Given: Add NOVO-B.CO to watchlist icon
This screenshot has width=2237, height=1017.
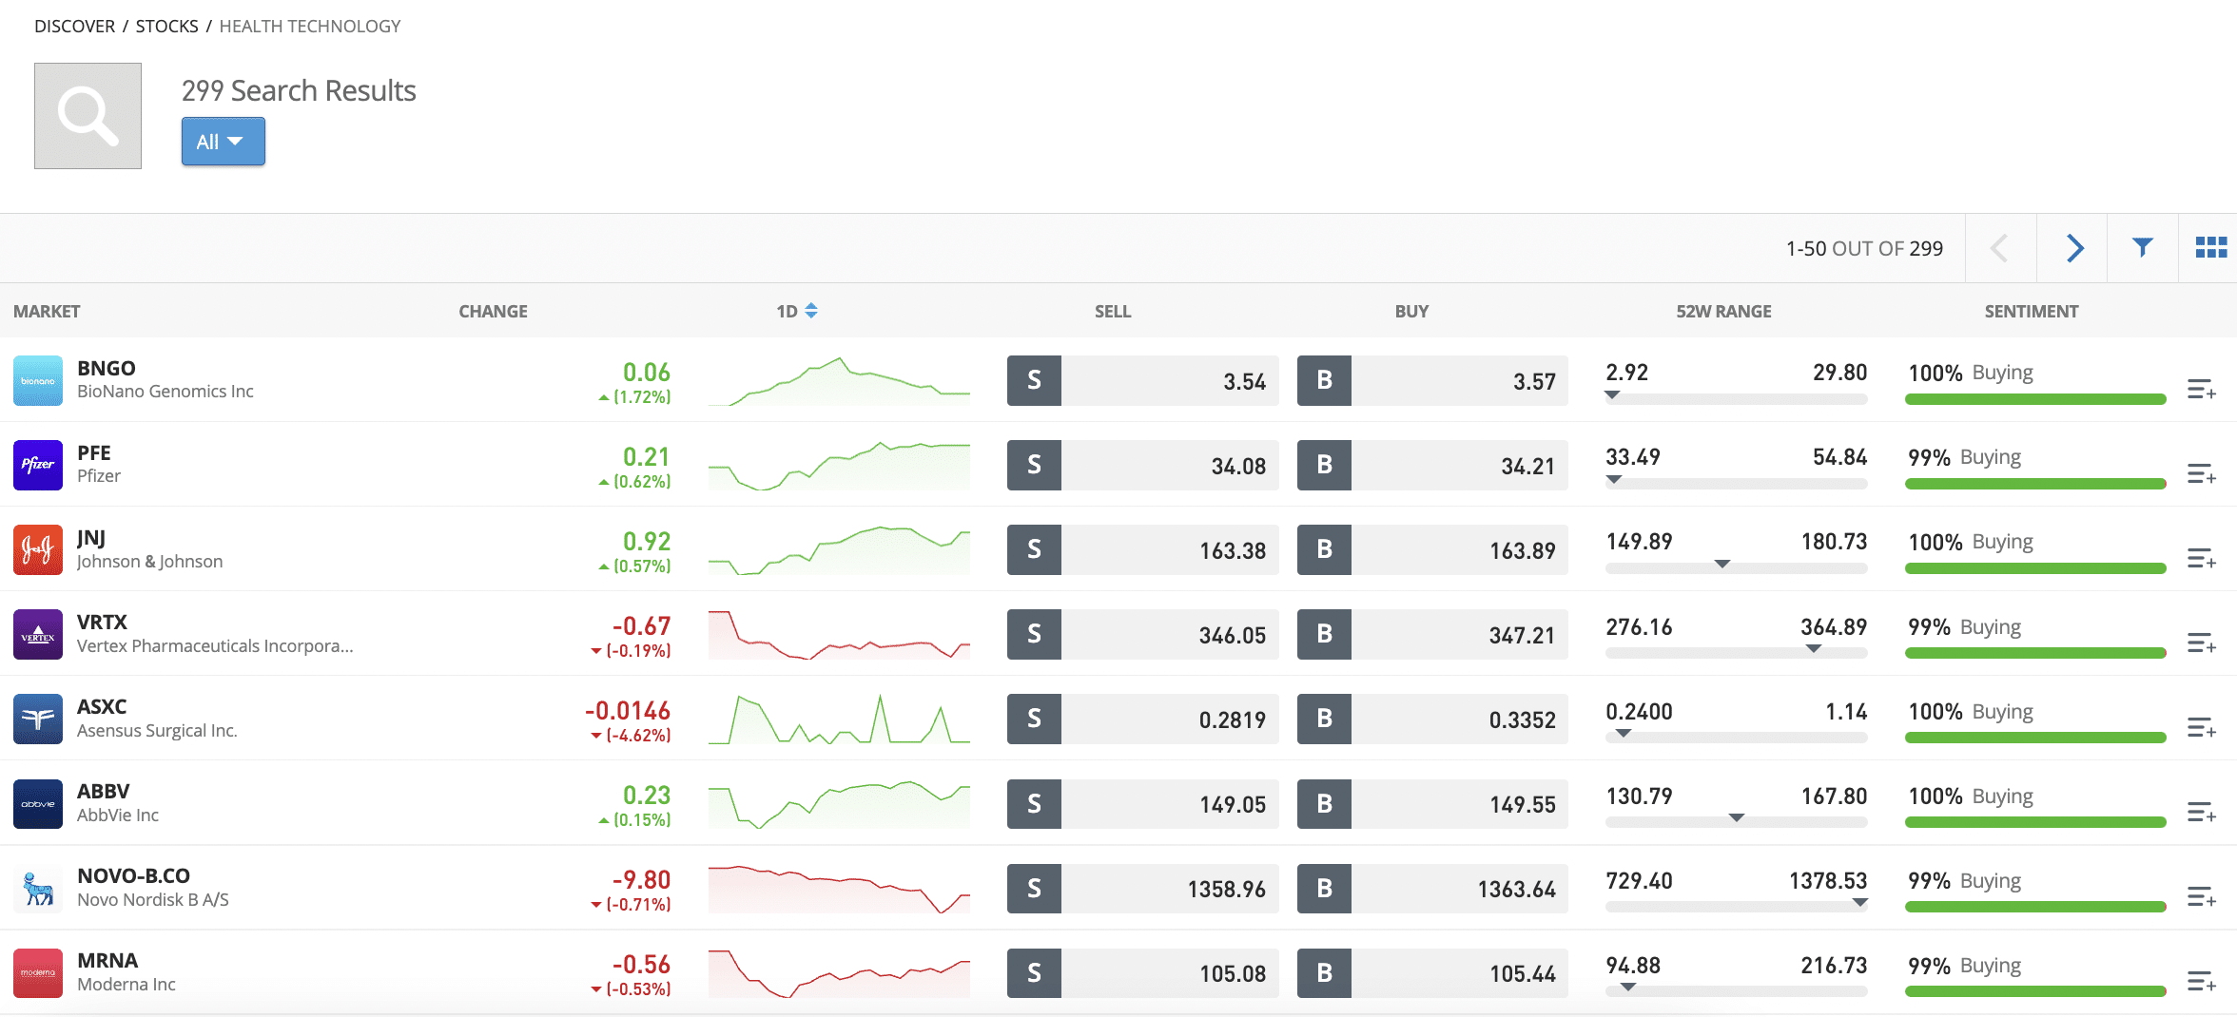Looking at the screenshot, I should click(2202, 896).
